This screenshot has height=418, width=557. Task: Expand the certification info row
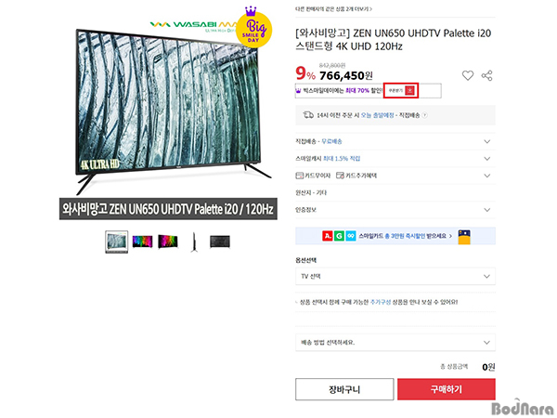pyautogui.click(x=395, y=210)
